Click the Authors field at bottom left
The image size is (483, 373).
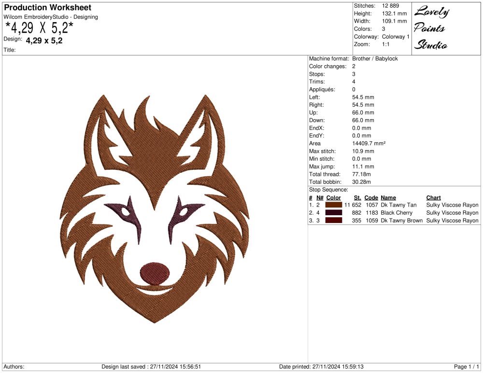pos(14,367)
